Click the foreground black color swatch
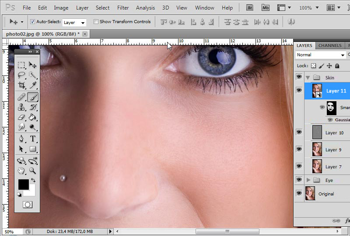350x236 pixels. pyautogui.click(x=23, y=184)
